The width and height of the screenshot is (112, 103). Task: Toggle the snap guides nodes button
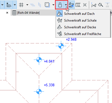click(71, 5)
